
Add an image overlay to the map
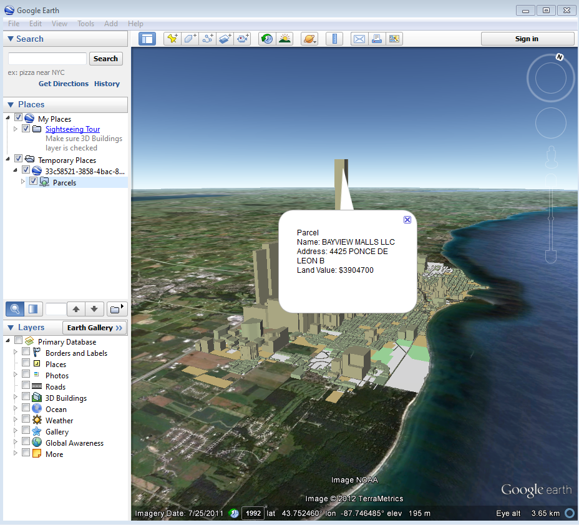click(x=225, y=39)
